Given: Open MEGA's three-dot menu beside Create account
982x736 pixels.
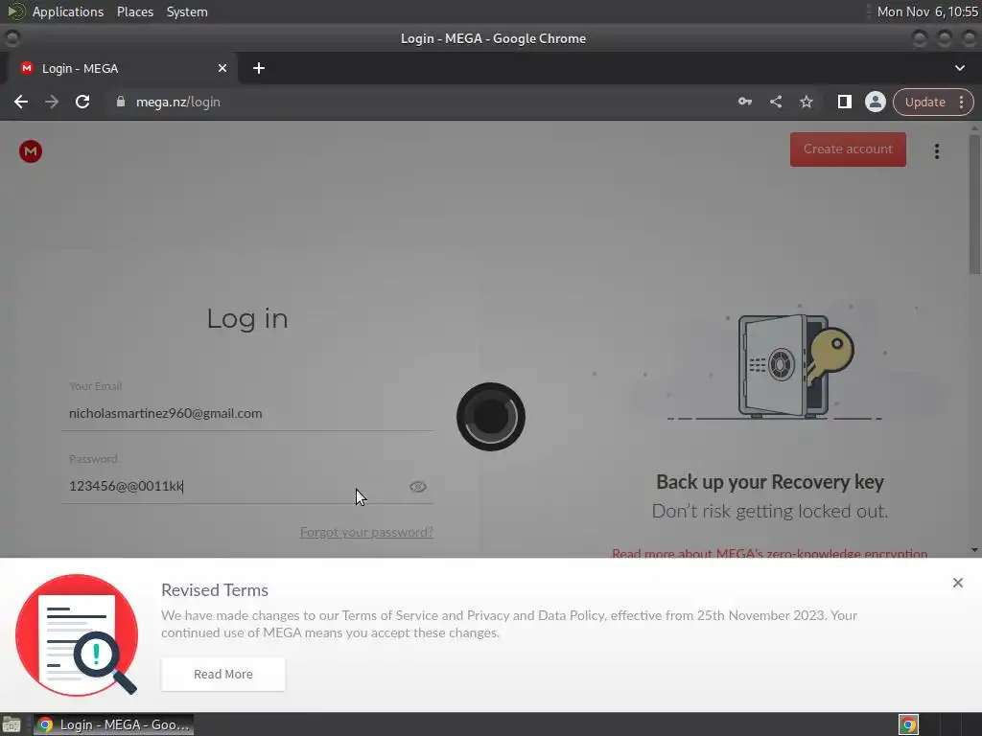Looking at the screenshot, I should [x=937, y=150].
